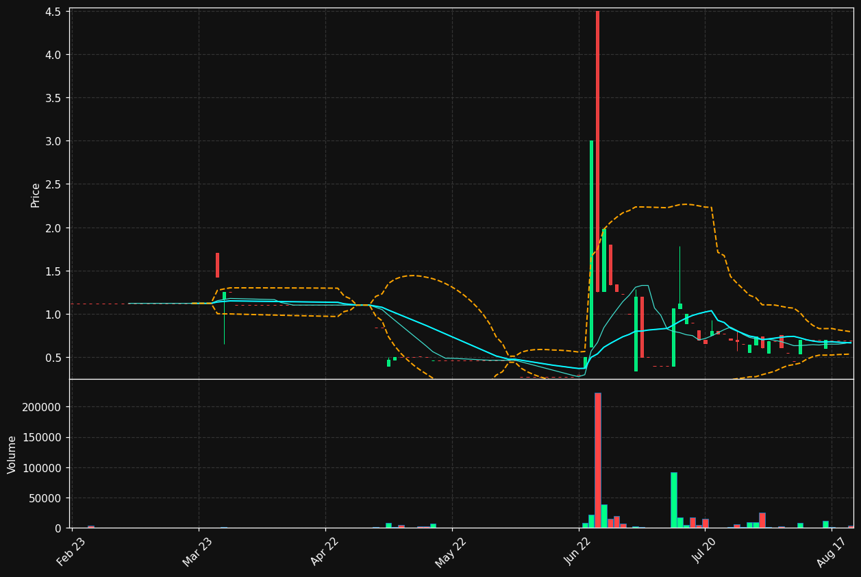Click the 50000 volume tick label

pyautogui.click(x=45, y=498)
